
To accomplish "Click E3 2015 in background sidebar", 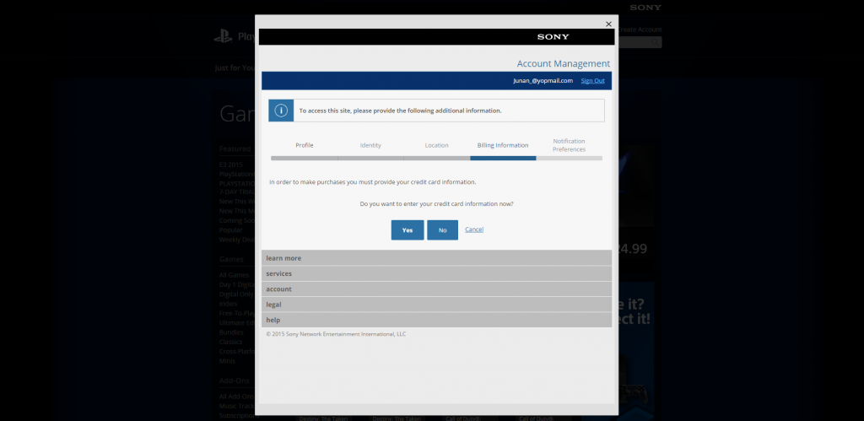I will [231, 165].
